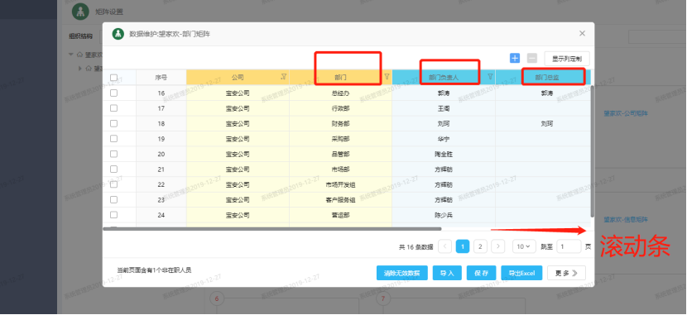Open the filter icon on 部门负责人 column

tap(490, 77)
